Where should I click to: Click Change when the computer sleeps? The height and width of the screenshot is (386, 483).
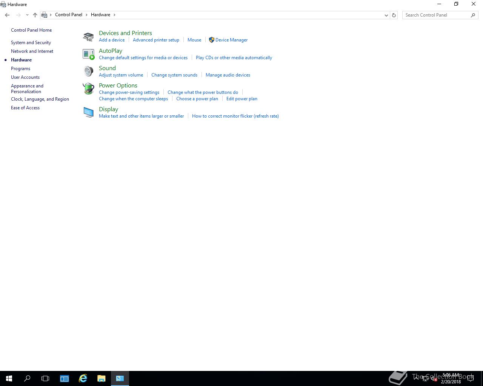pyautogui.click(x=133, y=99)
